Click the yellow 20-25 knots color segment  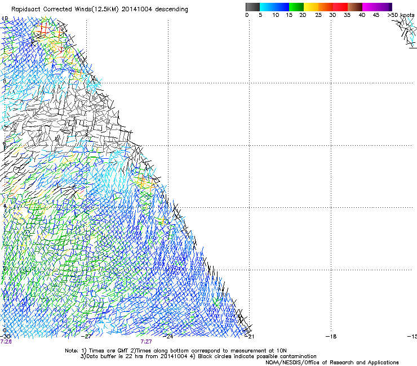tap(311, 7)
